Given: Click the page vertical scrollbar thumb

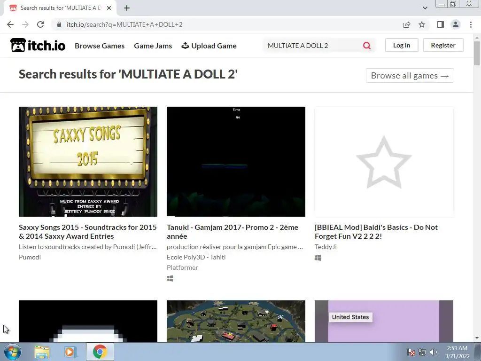Looking at the screenshot, I should click(x=477, y=53).
